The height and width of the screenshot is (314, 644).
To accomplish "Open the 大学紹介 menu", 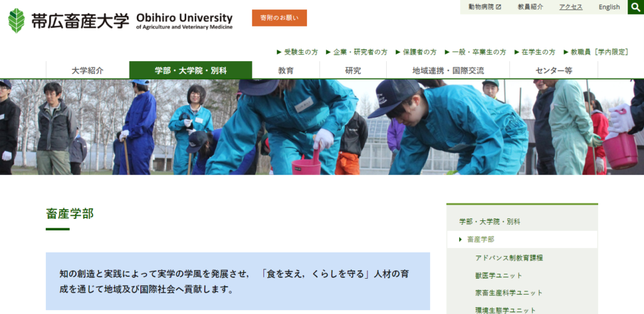I will (87, 70).
